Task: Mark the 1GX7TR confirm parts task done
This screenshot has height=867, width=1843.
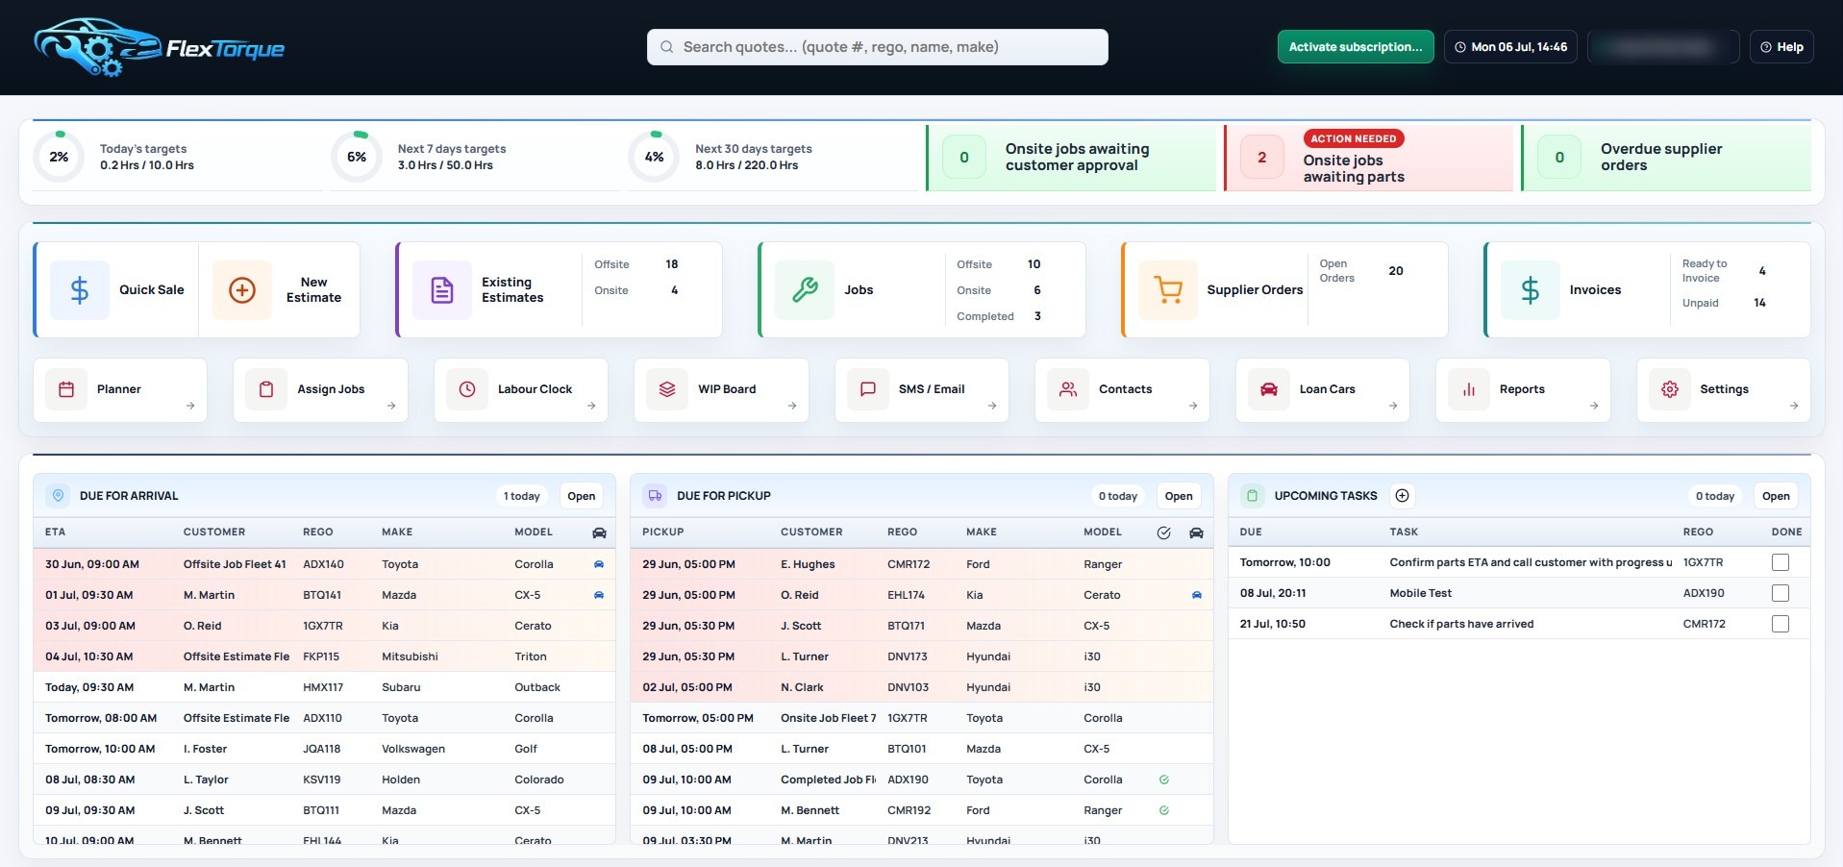Action: [x=1781, y=562]
